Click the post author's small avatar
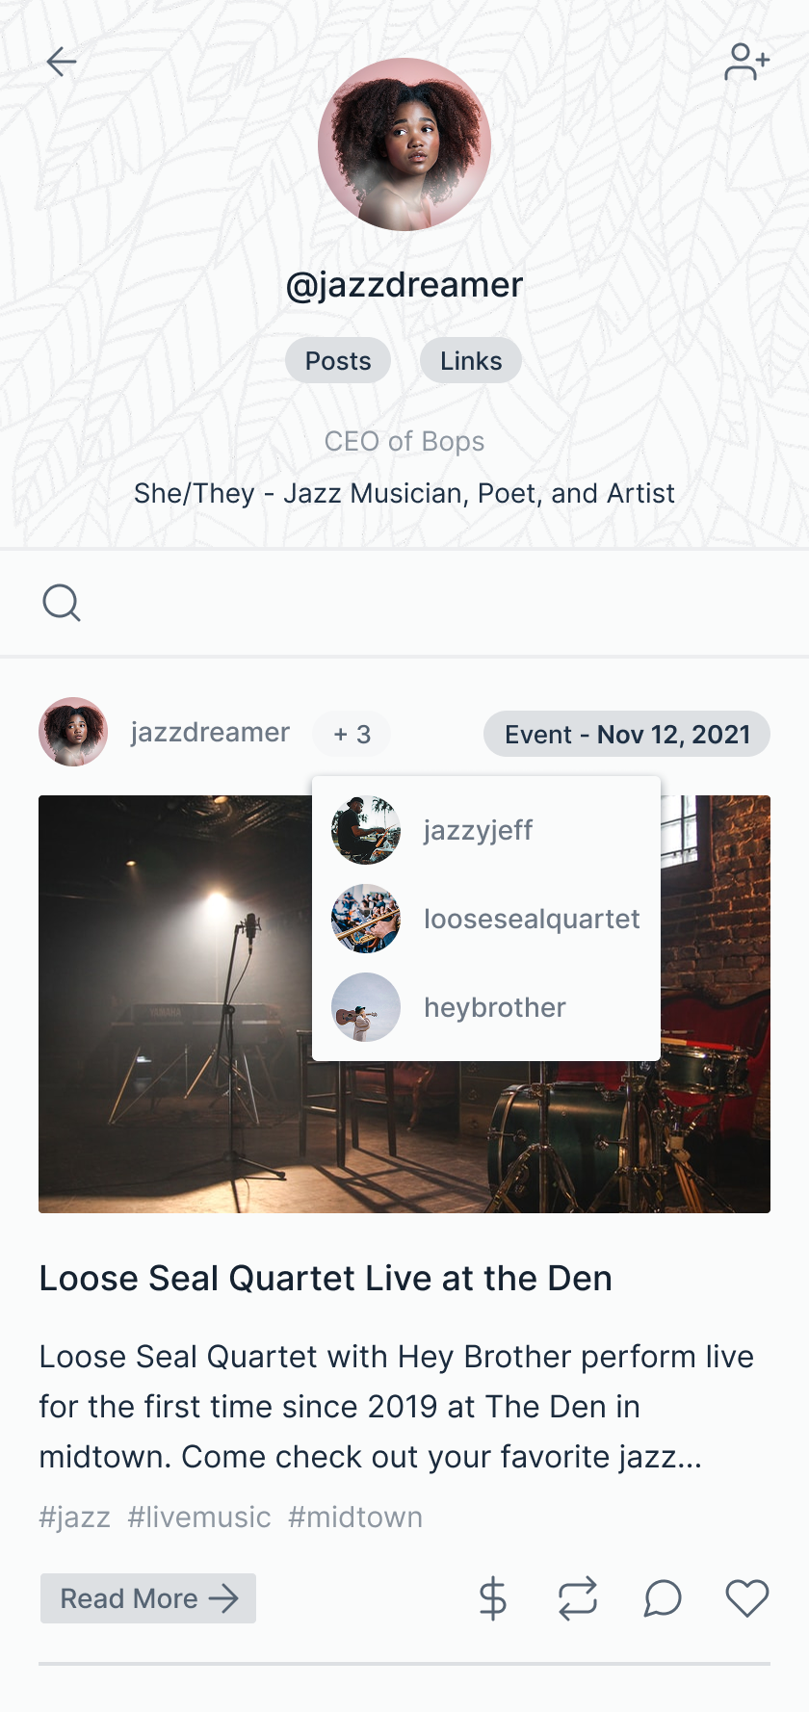 click(x=73, y=732)
